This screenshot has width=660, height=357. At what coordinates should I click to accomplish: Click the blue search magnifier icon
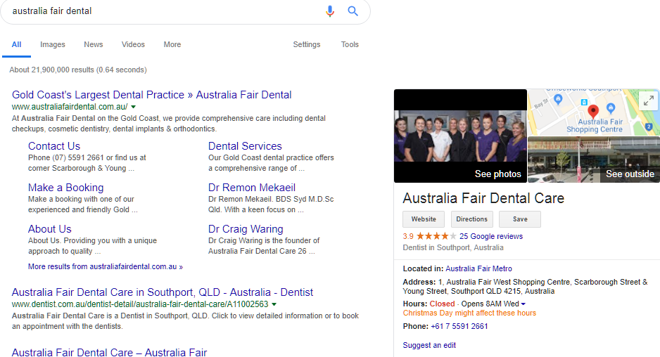point(353,11)
